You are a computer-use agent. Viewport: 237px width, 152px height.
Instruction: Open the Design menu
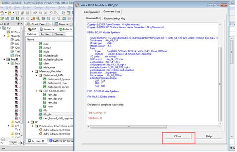coord(39,8)
